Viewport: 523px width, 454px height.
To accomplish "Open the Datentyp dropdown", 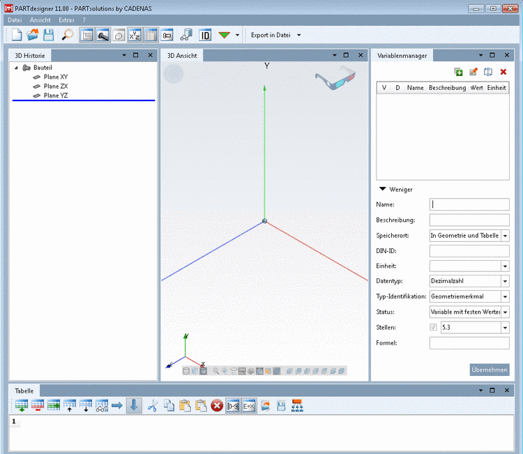I will click(x=505, y=281).
